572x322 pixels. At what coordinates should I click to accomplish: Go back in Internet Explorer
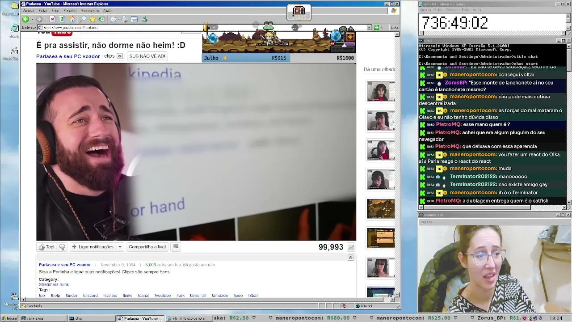(25, 19)
